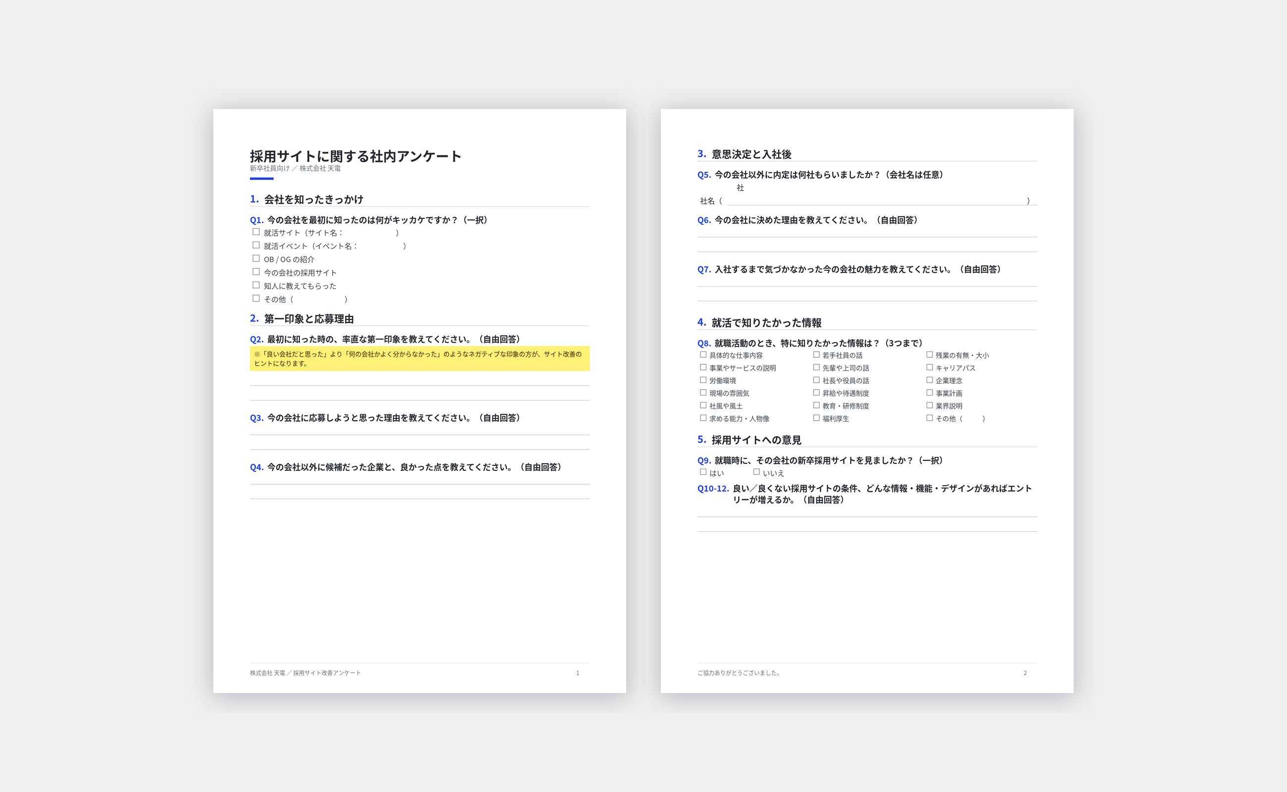Tick the 昇給や待遇制度 checkbox
This screenshot has height=792, width=1287.
(816, 393)
